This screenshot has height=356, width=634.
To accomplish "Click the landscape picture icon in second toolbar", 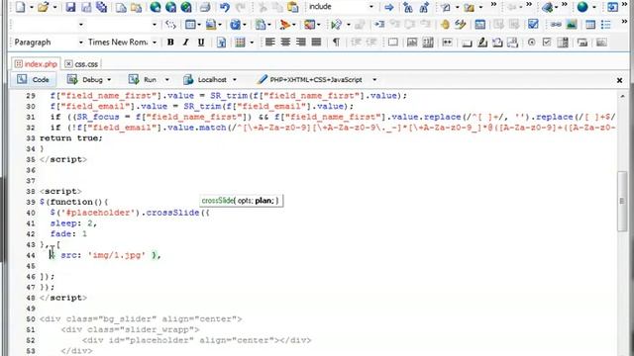I will tap(572, 25).
